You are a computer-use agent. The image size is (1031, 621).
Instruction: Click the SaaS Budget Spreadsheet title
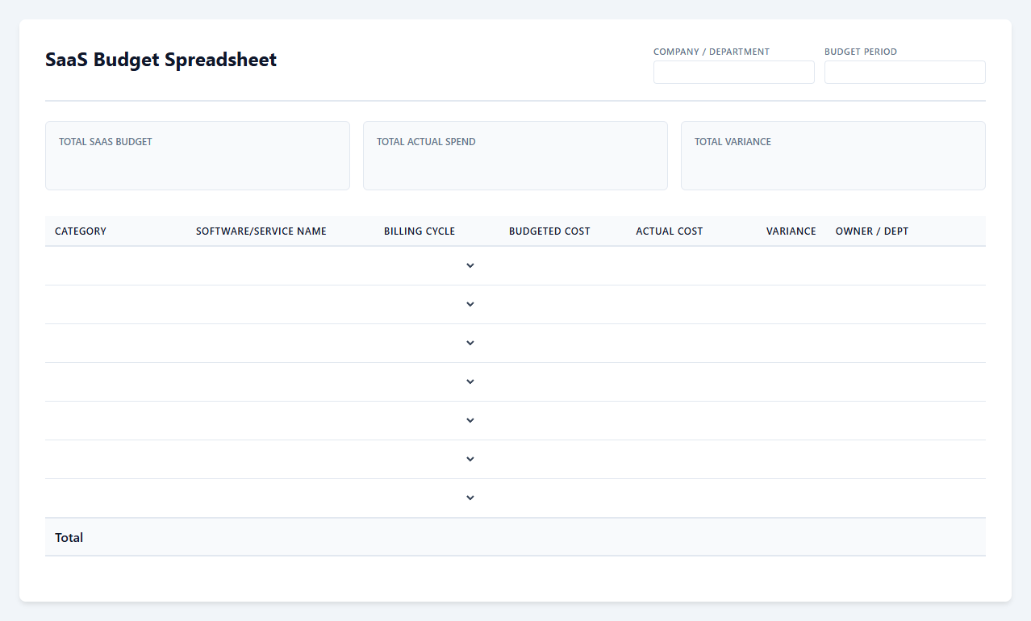coord(161,60)
